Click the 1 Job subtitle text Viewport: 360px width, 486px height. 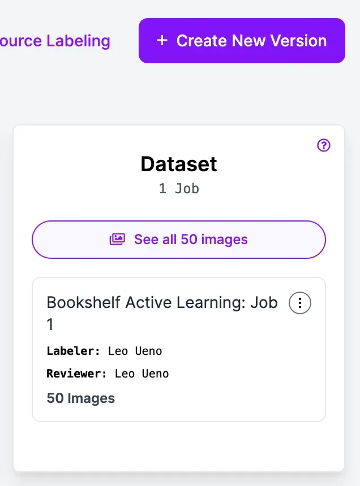tap(178, 188)
